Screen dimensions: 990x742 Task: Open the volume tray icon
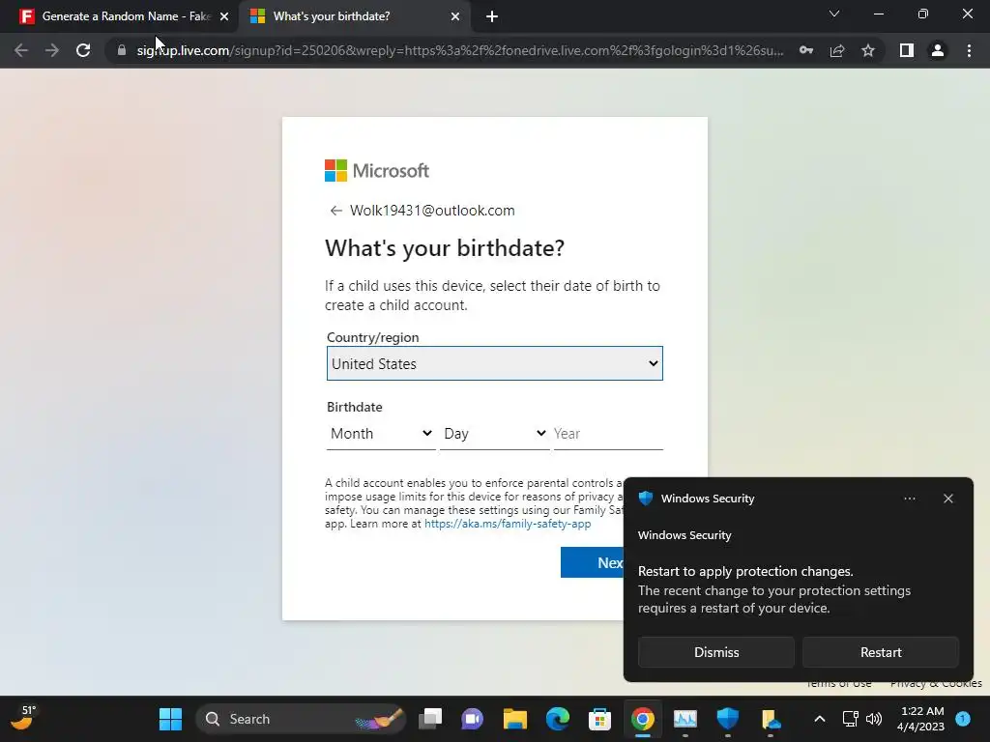[874, 719]
